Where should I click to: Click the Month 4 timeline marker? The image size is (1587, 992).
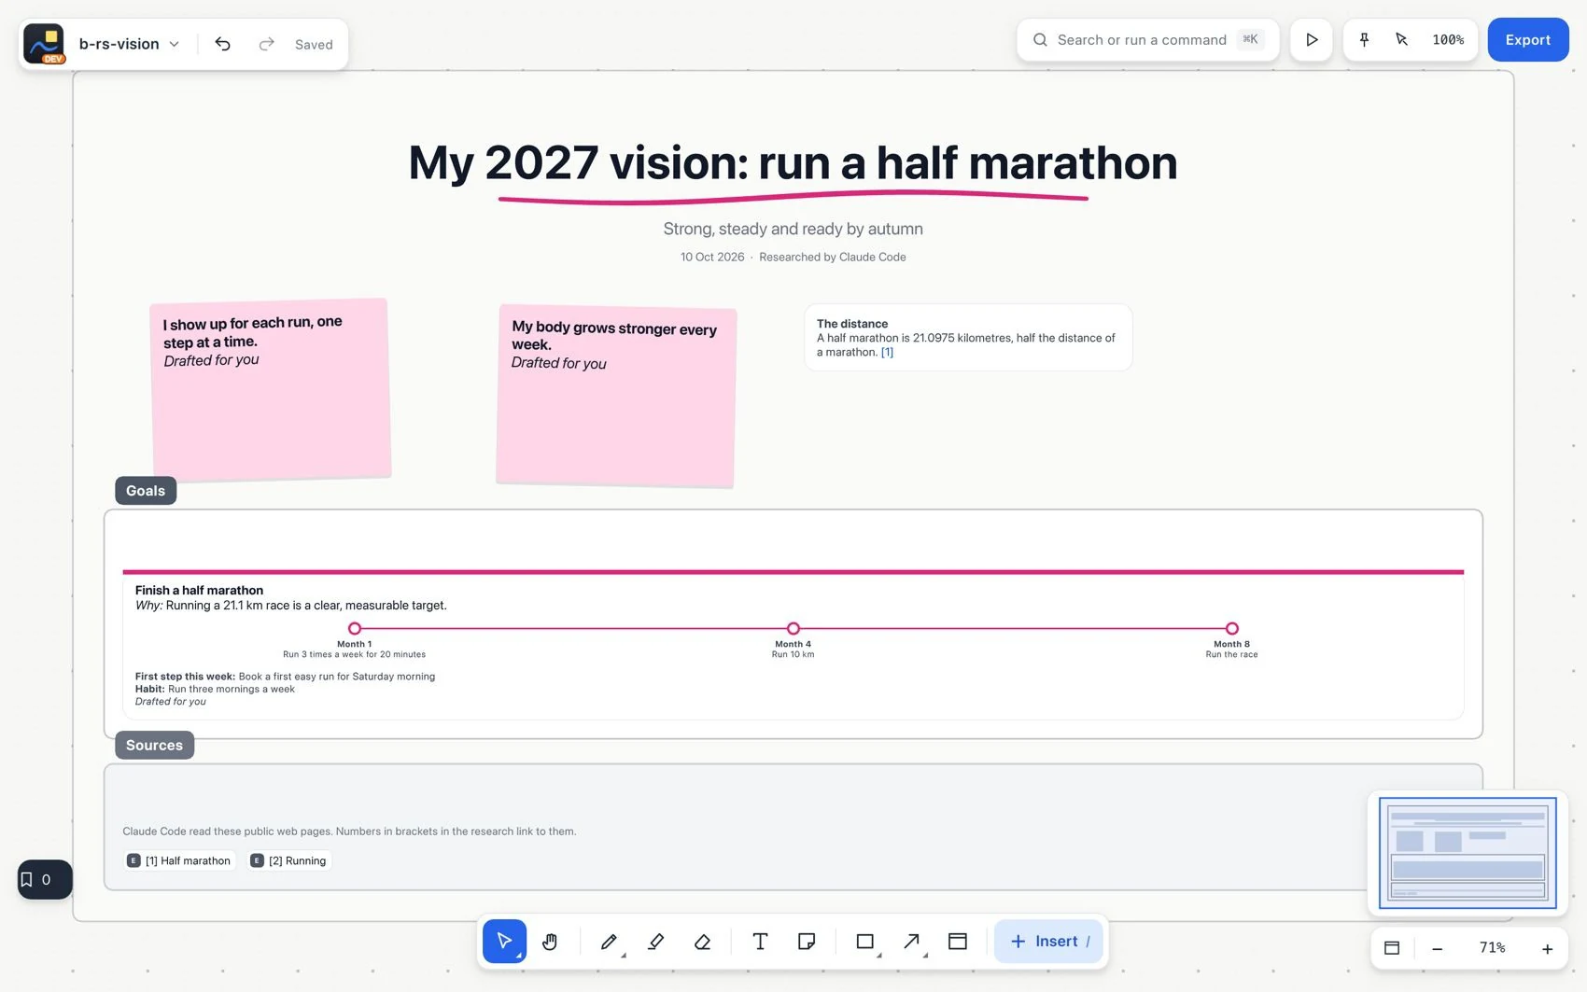[x=793, y=628]
